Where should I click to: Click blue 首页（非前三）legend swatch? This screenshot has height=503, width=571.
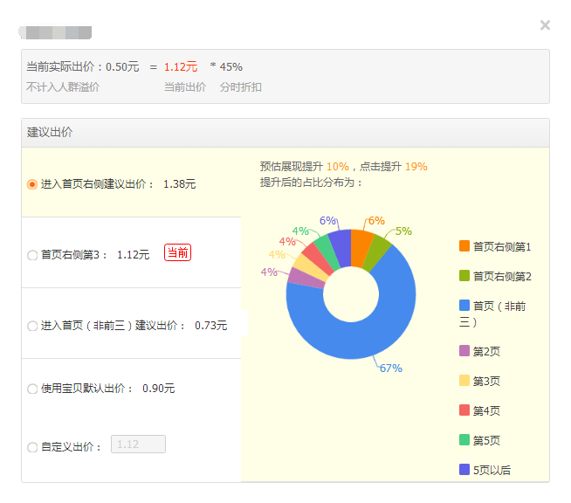coord(464,306)
